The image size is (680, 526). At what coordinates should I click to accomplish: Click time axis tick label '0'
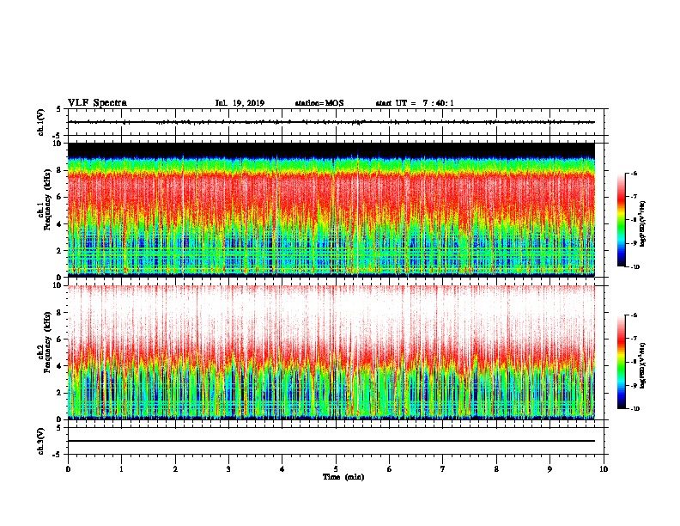click(68, 469)
